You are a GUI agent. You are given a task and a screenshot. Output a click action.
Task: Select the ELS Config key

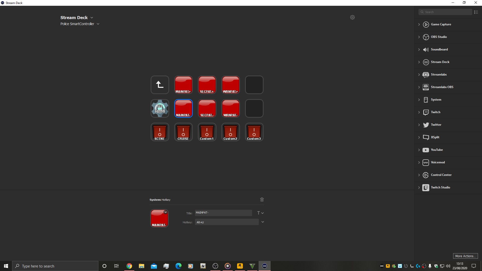pos(160,108)
